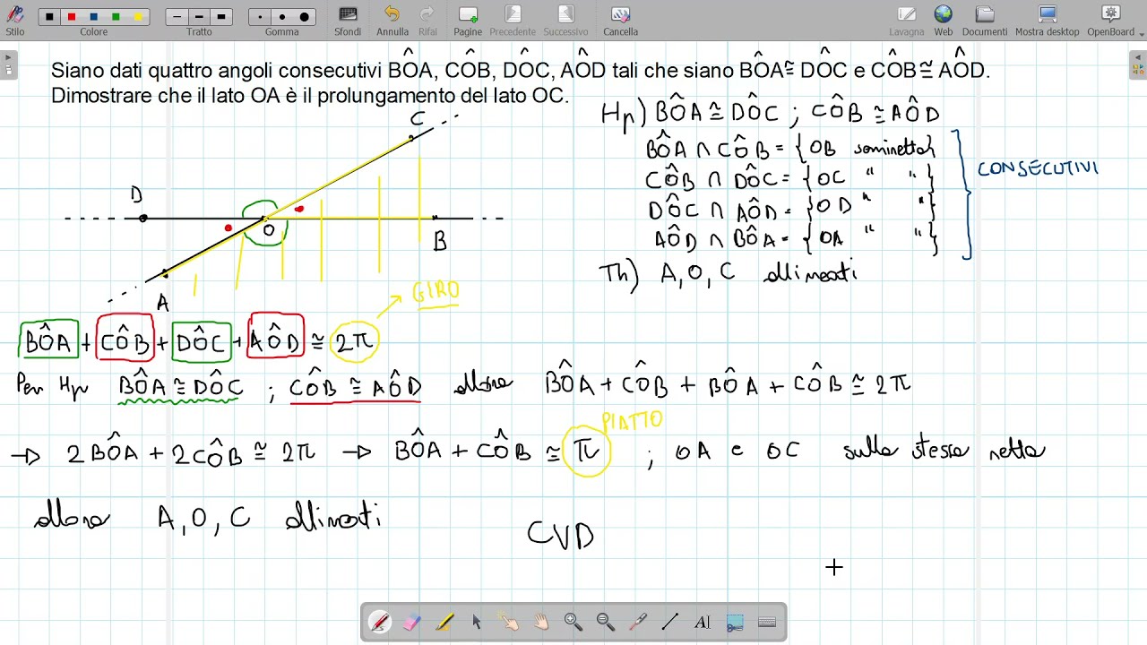Select black pen color
This screenshot has height=645, width=1147.
point(49,17)
